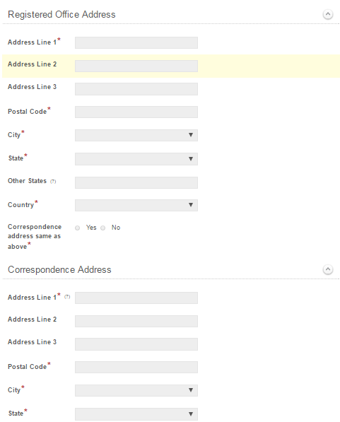The height and width of the screenshot is (422, 340).
Task: Collapse the Registered Office Address section
Action: pyautogui.click(x=327, y=14)
